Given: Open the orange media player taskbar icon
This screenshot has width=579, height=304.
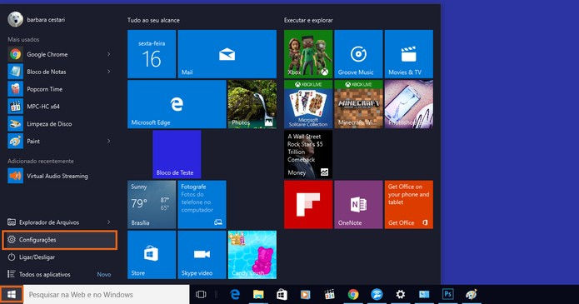Looking at the screenshot, I should click(x=306, y=294).
